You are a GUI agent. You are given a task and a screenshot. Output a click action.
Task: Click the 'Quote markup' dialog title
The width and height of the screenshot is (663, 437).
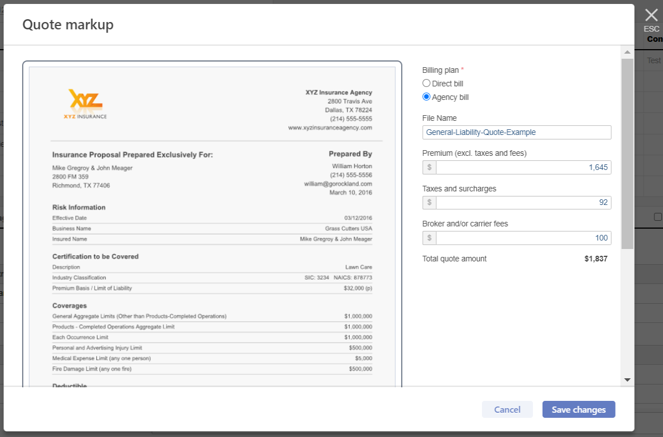tap(68, 24)
